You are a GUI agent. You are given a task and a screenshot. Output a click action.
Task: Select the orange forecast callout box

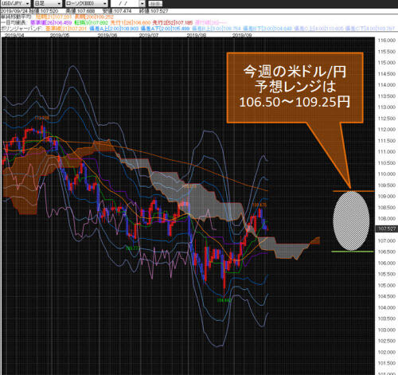pos(295,88)
